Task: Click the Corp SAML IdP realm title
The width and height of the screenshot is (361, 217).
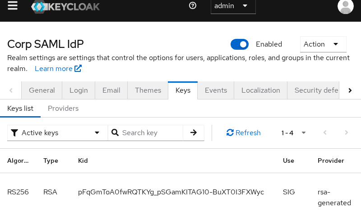Action: point(46,44)
